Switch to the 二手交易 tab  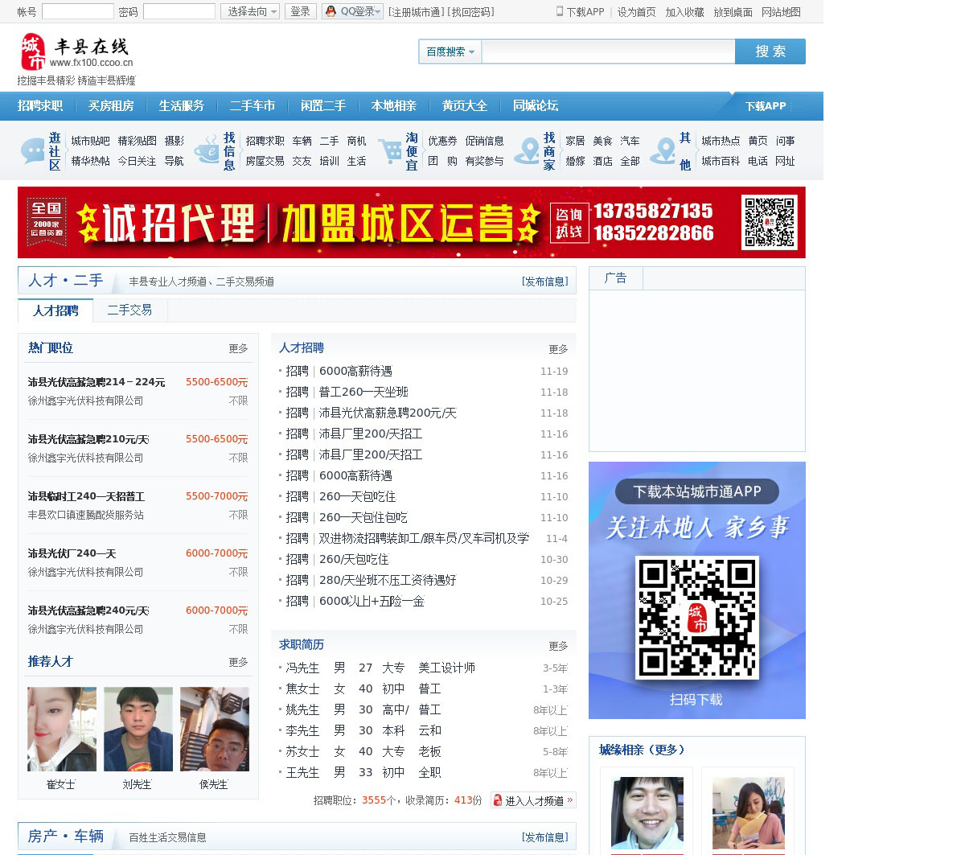click(x=129, y=310)
